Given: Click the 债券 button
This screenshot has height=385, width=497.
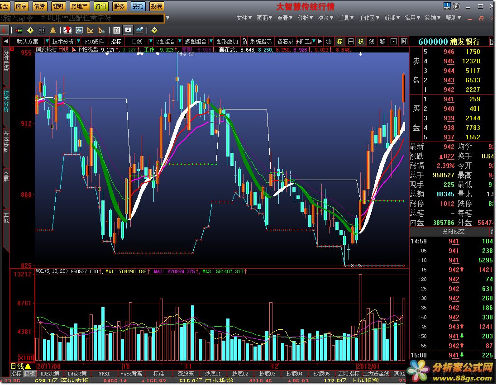Looking at the screenshot, I should pyautogui.click(x=40, y=6).
